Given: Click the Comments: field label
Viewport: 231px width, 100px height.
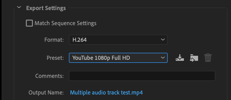Looking at the screenshot, I should point(49,76).
